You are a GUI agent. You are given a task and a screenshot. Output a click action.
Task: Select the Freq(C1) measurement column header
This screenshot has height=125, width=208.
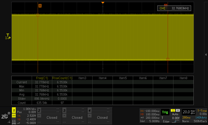coord(42,78)
